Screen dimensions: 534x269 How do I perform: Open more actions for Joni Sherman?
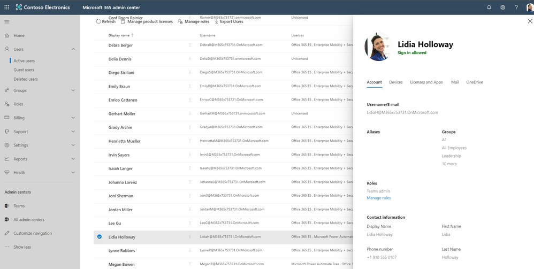[190, 196]
